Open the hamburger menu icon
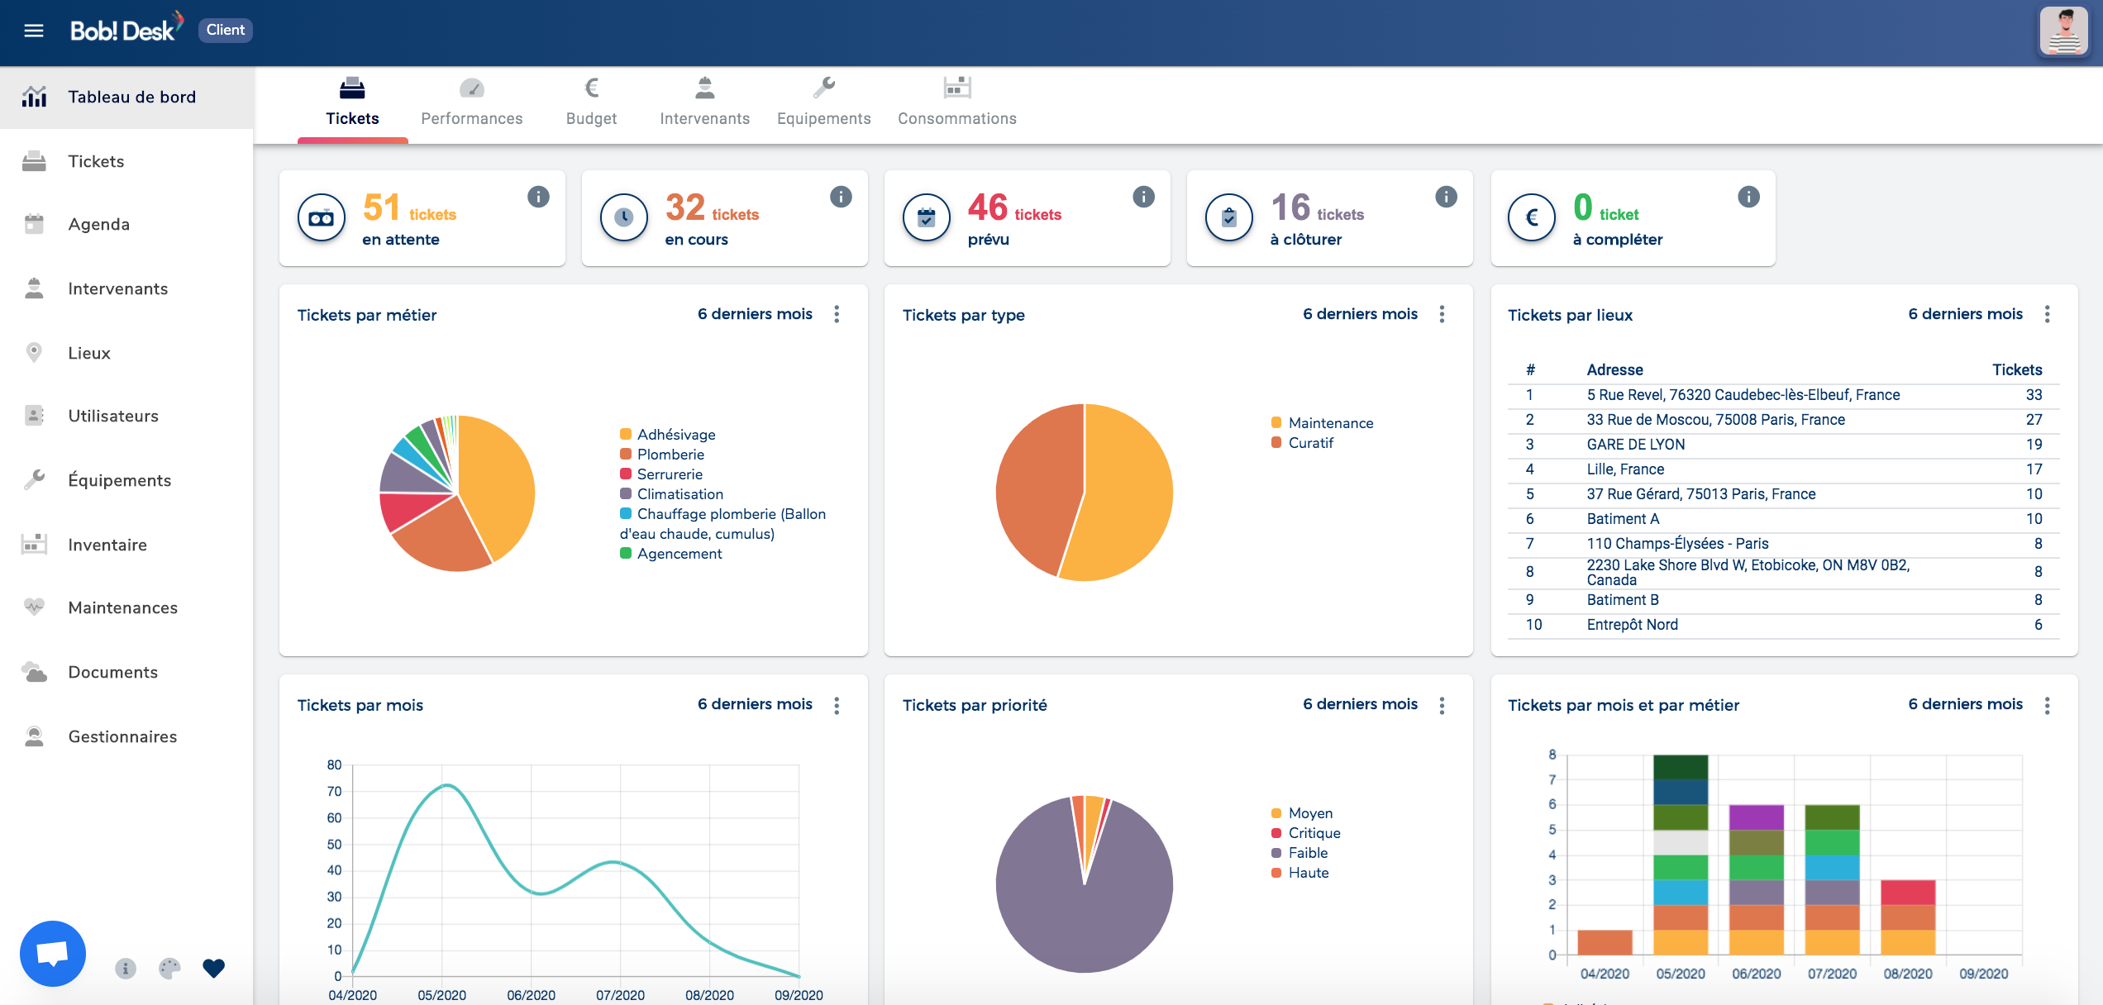Screen dimensions: 2103x1005 coord(34,31)
